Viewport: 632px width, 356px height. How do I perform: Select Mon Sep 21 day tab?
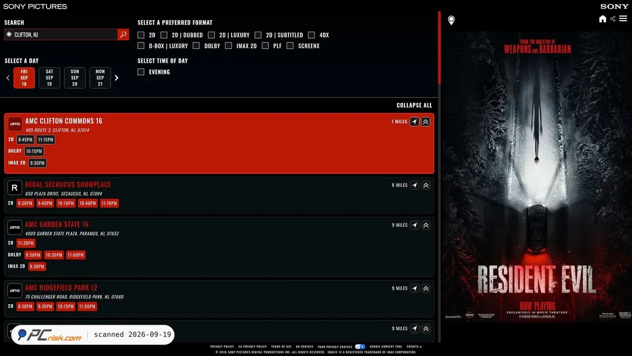100,78
